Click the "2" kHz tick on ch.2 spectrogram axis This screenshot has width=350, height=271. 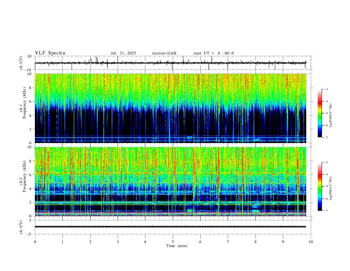[31, 202]
